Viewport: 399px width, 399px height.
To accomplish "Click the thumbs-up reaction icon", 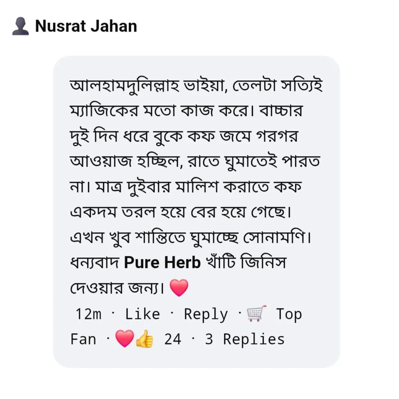I will click(x=144, y=339).
